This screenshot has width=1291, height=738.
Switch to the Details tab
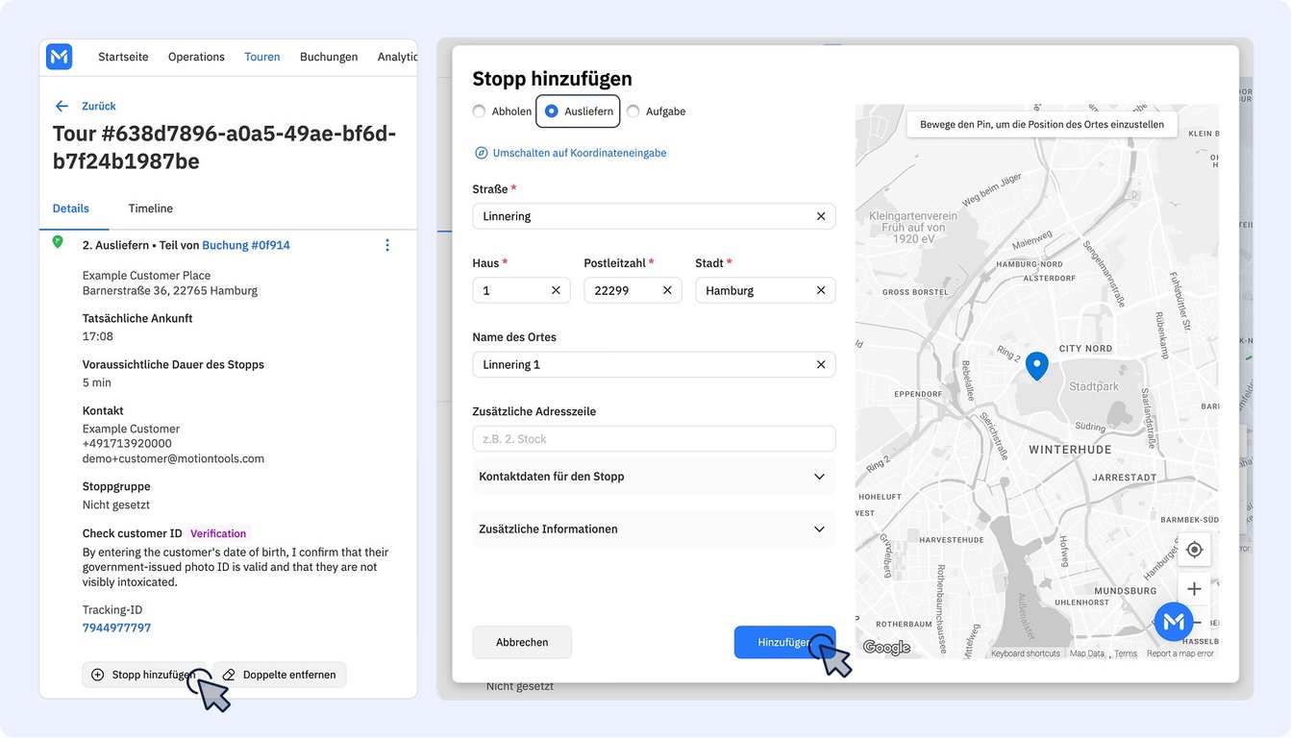tap(71, 209)
